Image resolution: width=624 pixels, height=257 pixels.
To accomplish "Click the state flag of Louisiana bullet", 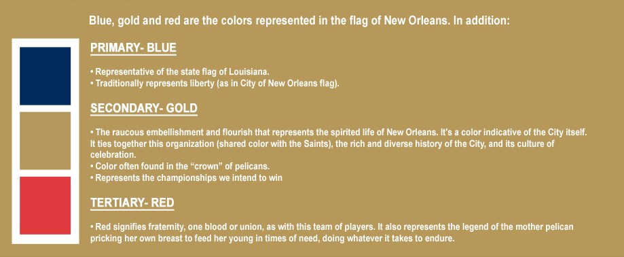I will tap(180, 72).
